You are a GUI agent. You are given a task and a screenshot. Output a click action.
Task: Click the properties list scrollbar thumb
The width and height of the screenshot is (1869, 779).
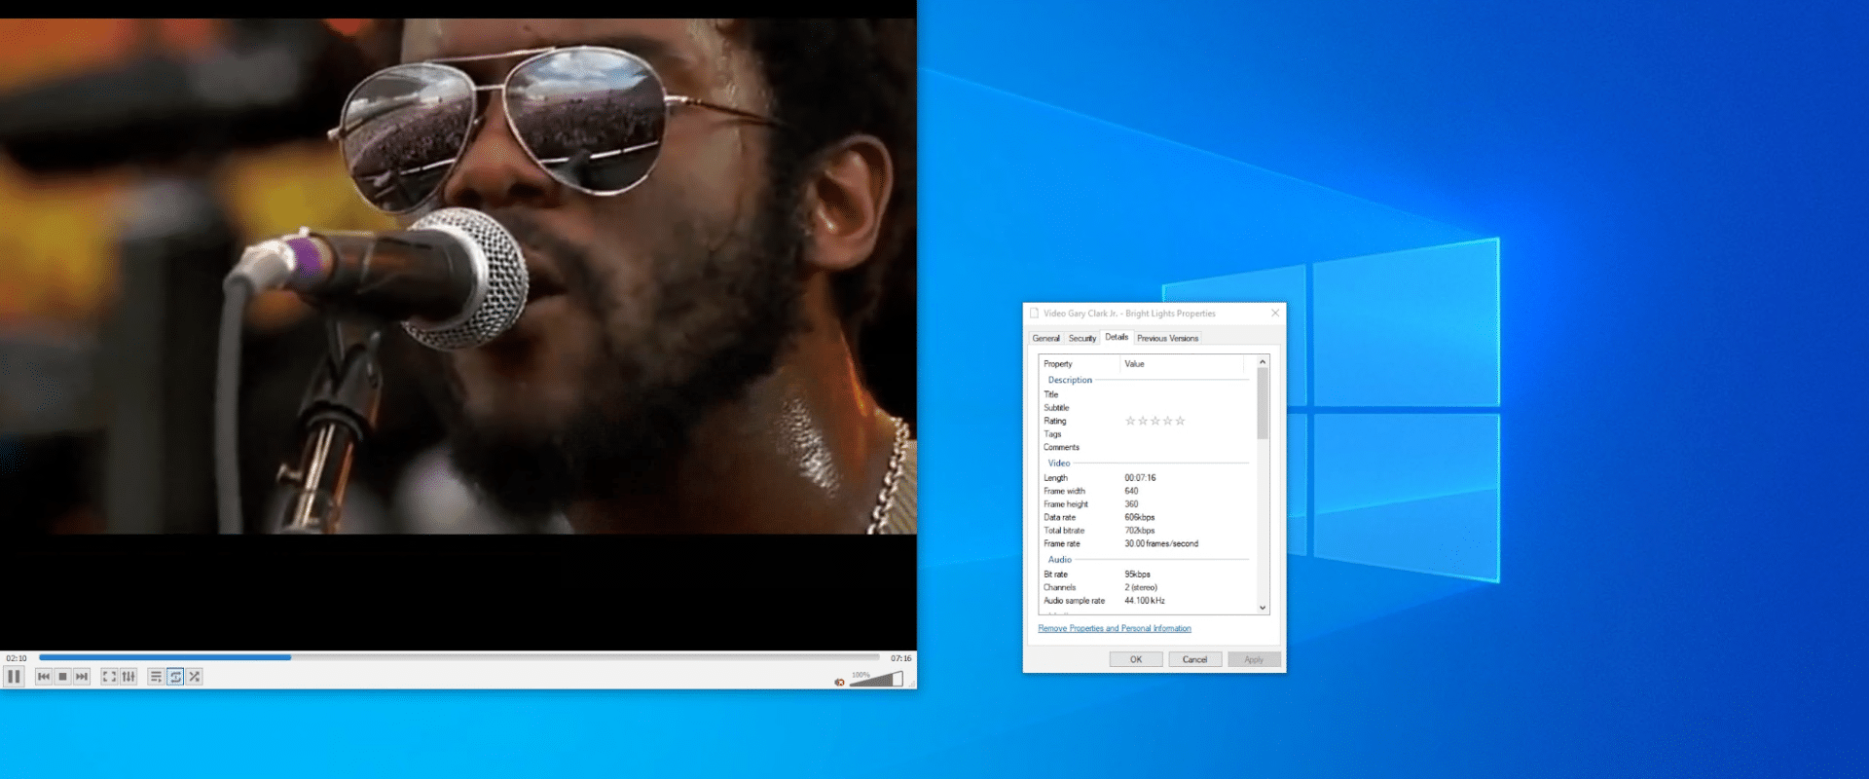(x=1263, y=403)
